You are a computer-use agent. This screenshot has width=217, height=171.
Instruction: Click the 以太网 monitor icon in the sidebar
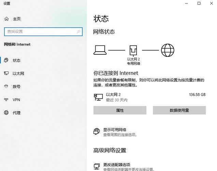coord(6,73)
